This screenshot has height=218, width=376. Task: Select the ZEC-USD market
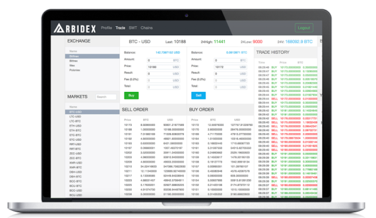tap(92, 154)
